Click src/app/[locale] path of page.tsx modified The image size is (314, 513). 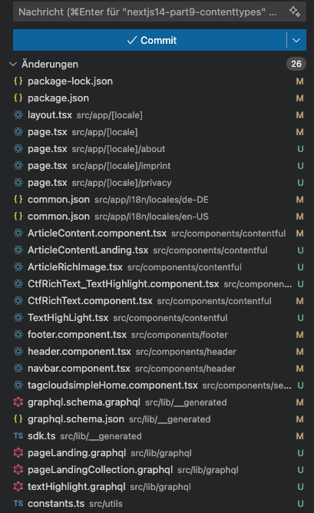point(104,132)
